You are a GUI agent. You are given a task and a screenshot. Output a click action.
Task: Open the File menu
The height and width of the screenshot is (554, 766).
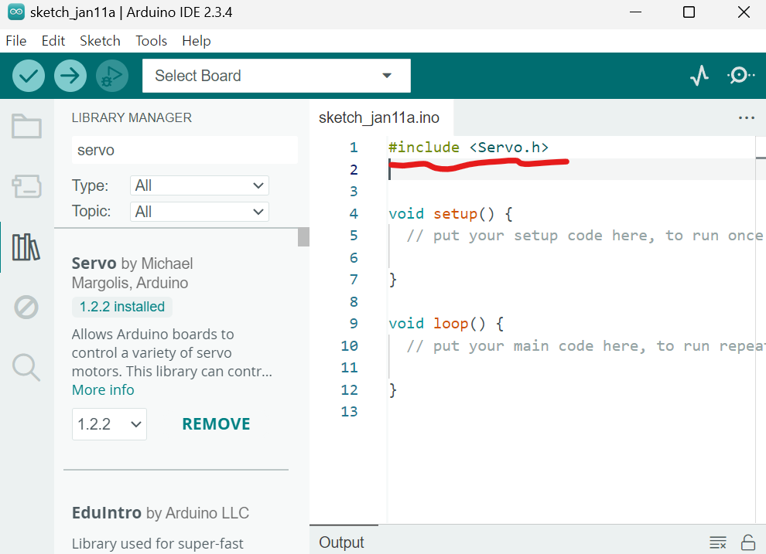[x=16, y=41]
